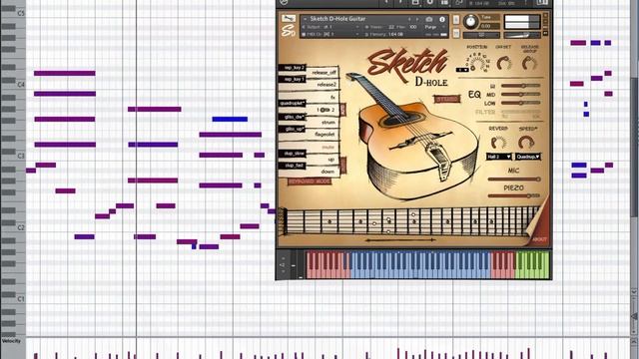
Task: Select the slup_slow black key
Action: [293, 154]
